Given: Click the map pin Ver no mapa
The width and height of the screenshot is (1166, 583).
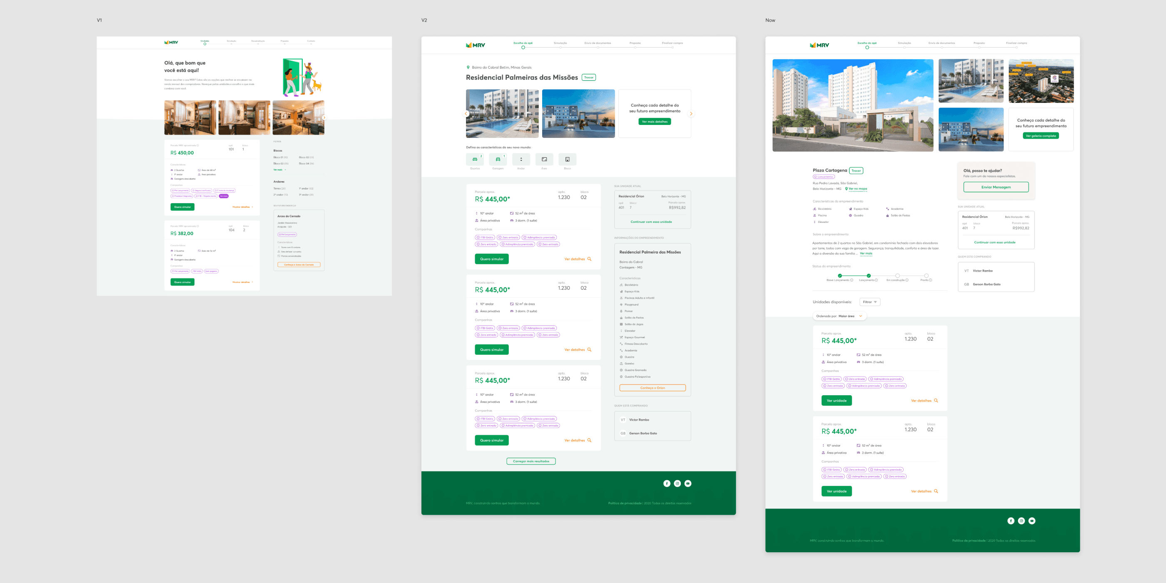Looking at the screenshot, I should pyautogui.click(x=855, y=189).
